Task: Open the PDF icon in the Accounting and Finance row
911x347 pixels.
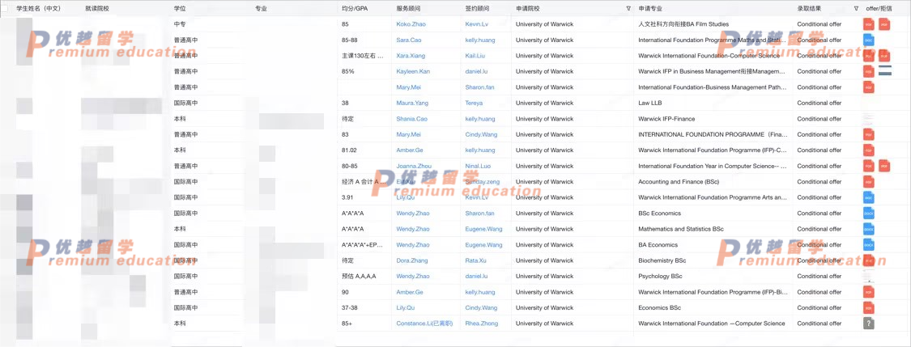Action: (868, 182)
